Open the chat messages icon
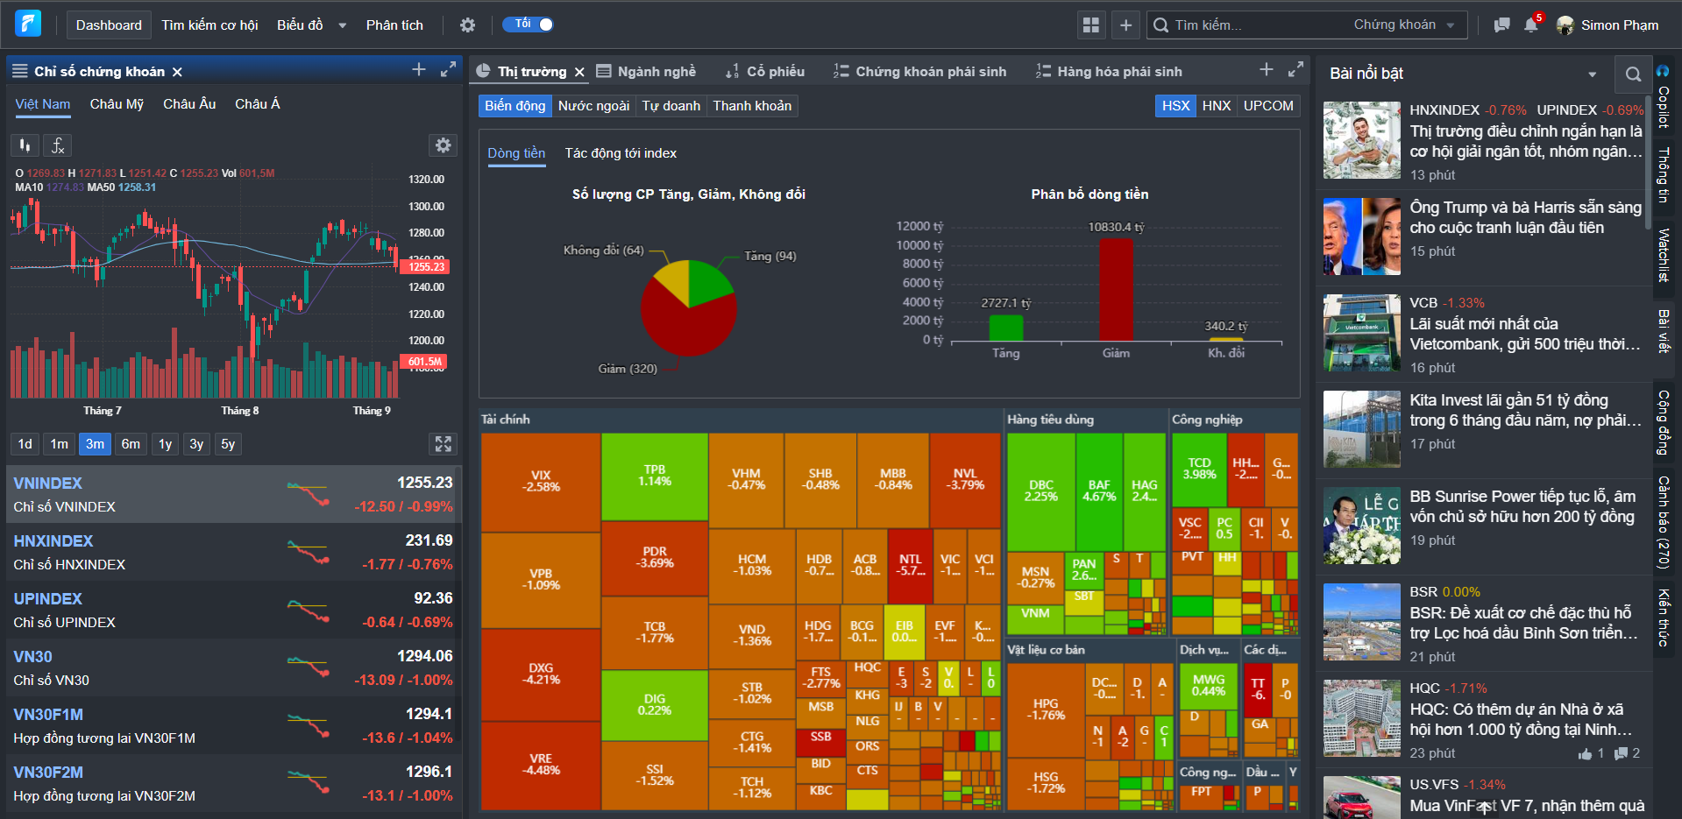1682x819 pixels. tap(1501, 25)
